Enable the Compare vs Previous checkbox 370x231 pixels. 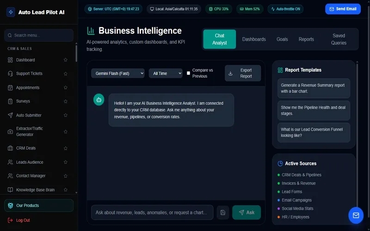[188, 73]
